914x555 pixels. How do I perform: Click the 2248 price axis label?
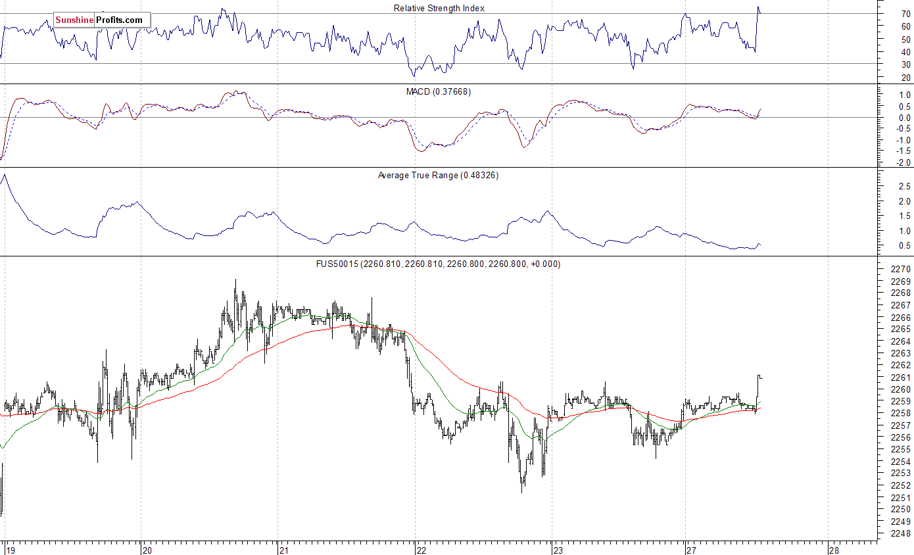[902, 533]
